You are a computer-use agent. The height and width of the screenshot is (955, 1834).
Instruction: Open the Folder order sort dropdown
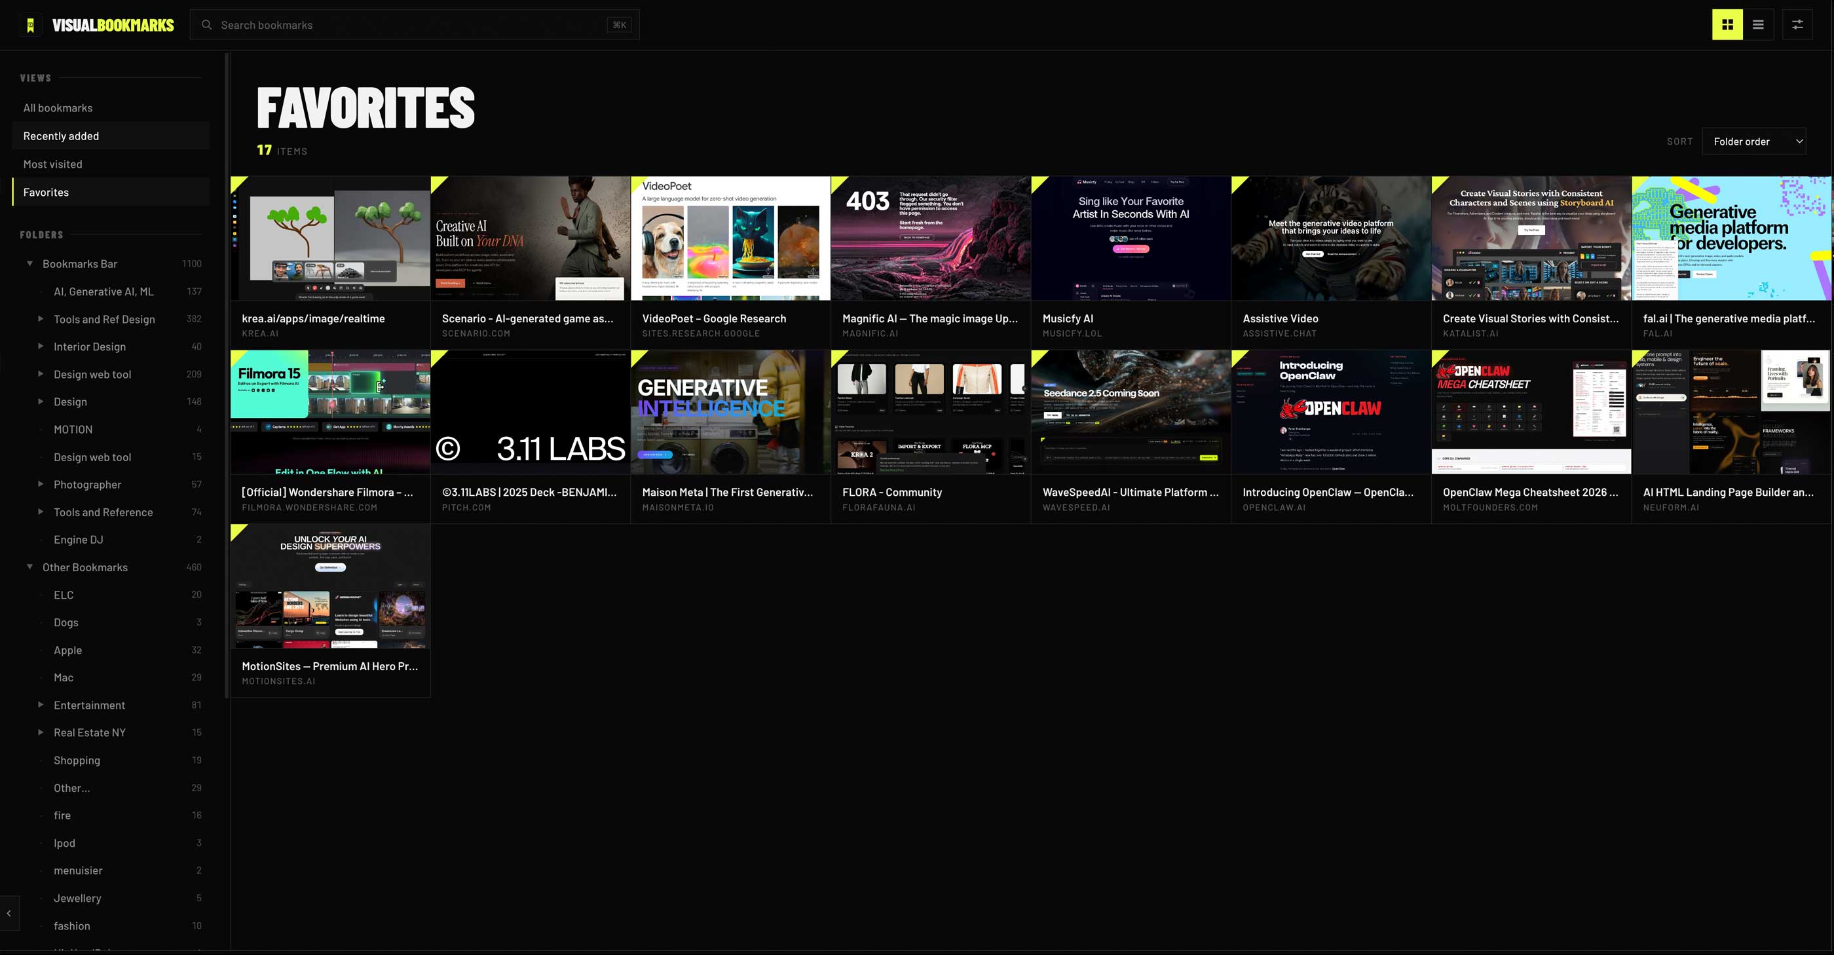[1754, 141]
